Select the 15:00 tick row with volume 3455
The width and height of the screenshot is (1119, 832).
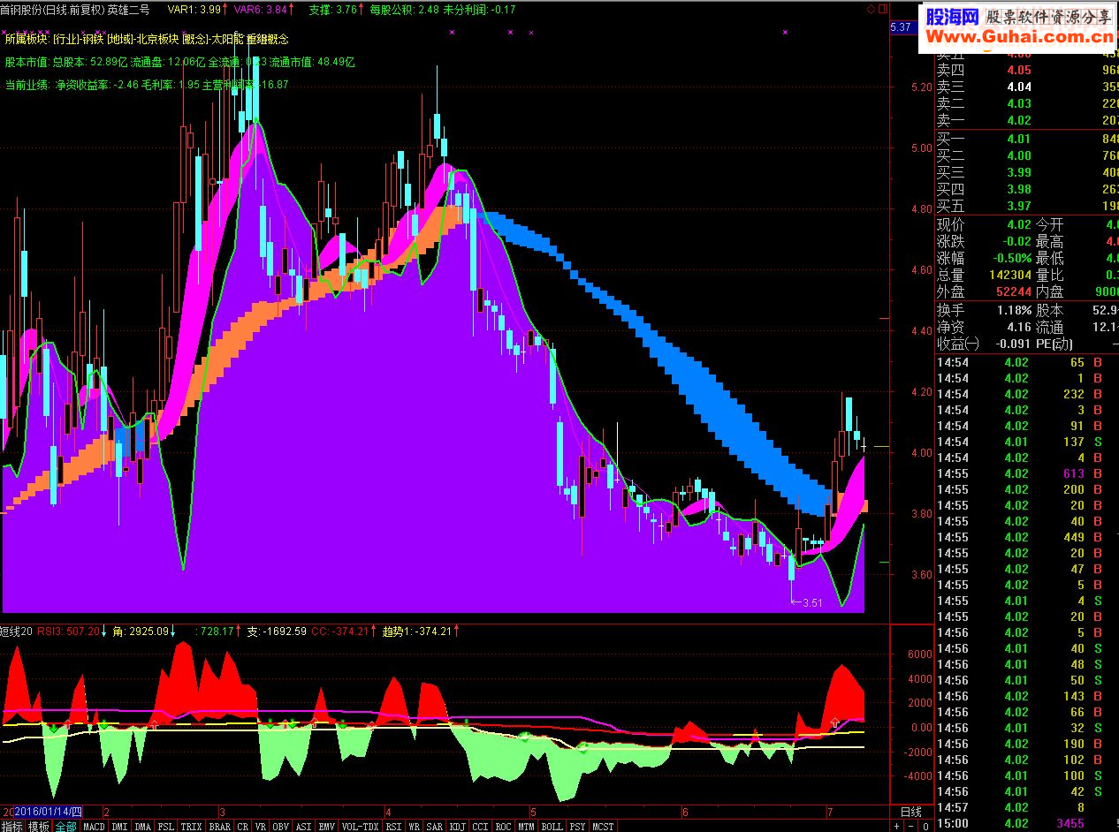click(1027, 823)
